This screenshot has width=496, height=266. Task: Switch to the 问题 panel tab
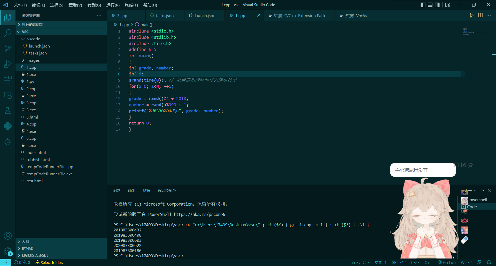coord(117,191)
